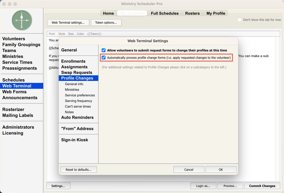284x193 pixels.
Task: Open Volunteers in main sidebar
Action: click(x=22, y=39)
